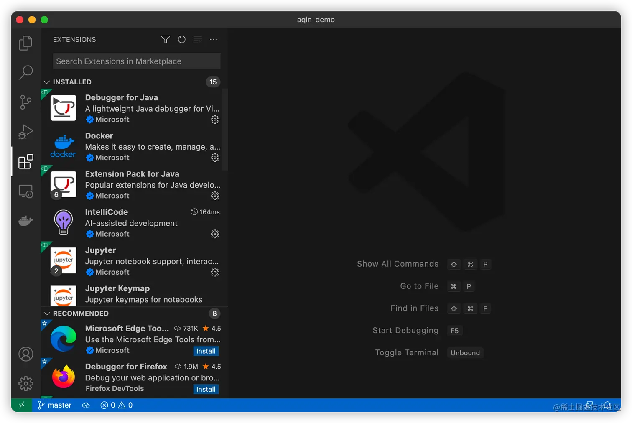632x423 pixels.
Task: Click the installed count badge 15
Action: click(213, 82)
